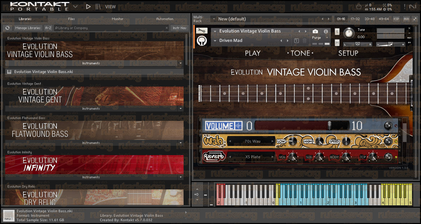Open the PLAY page of the instrument

coord(252,53)
